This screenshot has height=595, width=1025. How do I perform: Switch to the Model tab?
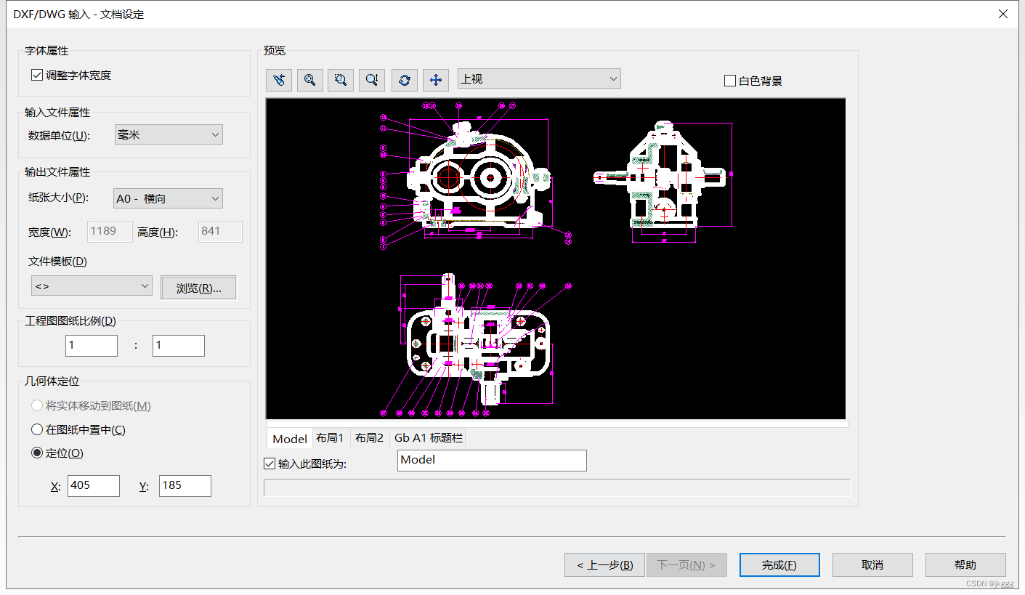pos(290,438)
